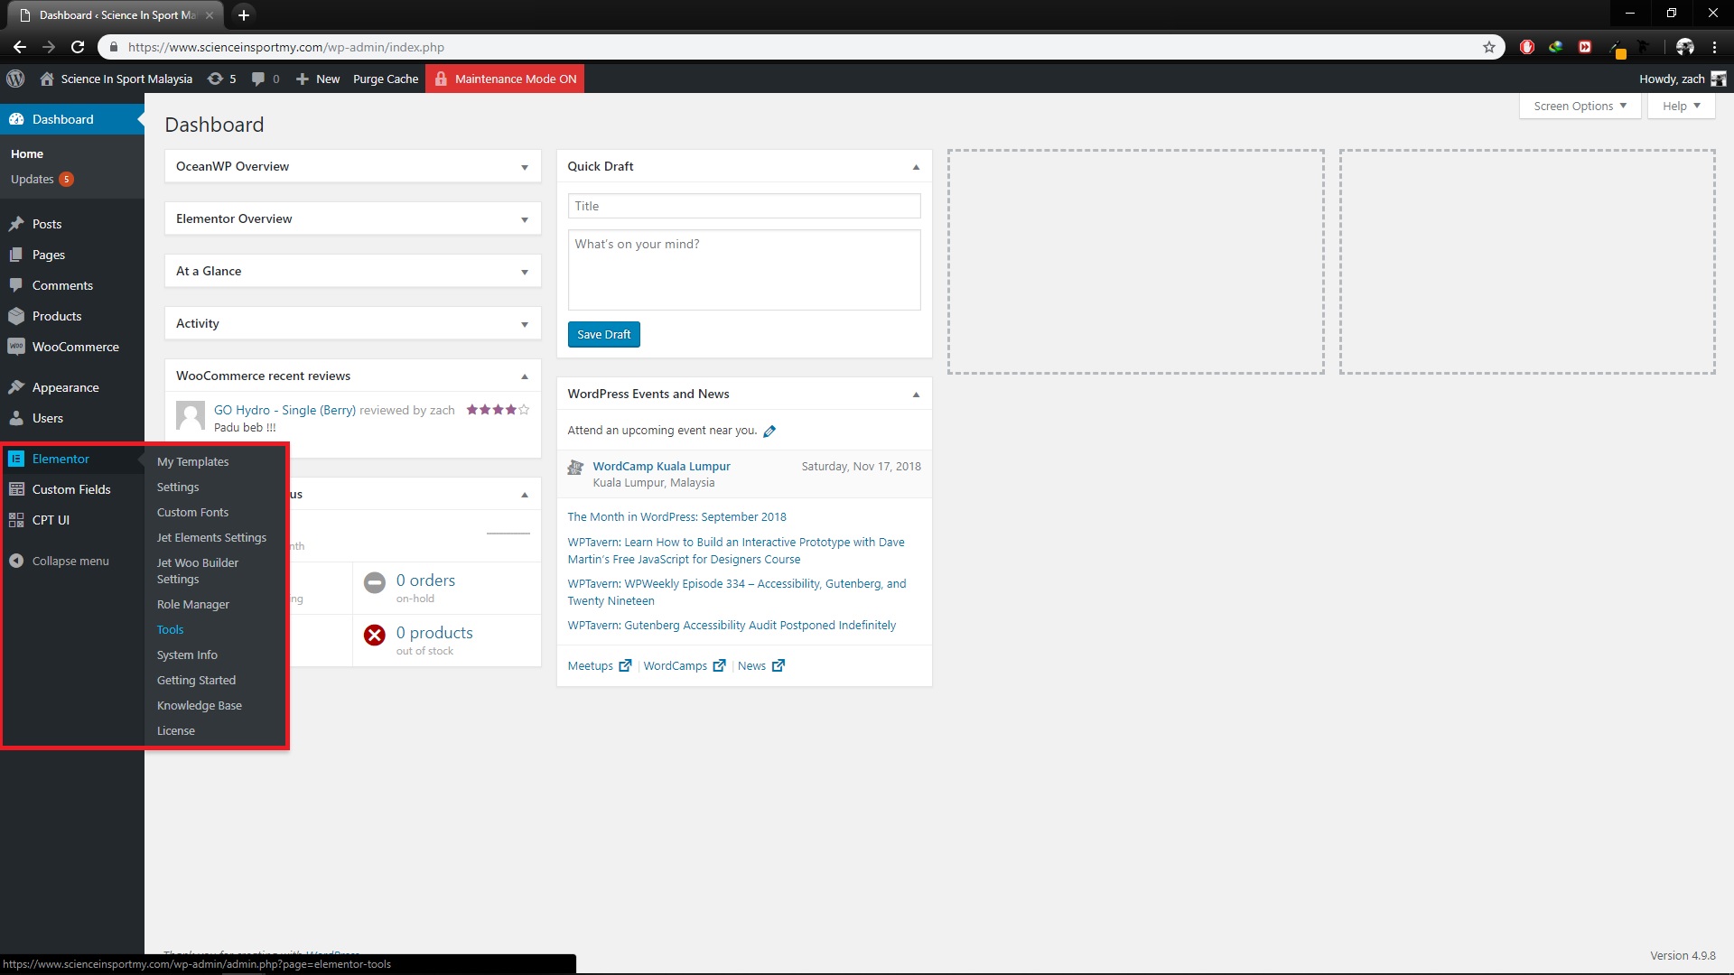Collapse the Quick Draft widget

tap(916, 167)
